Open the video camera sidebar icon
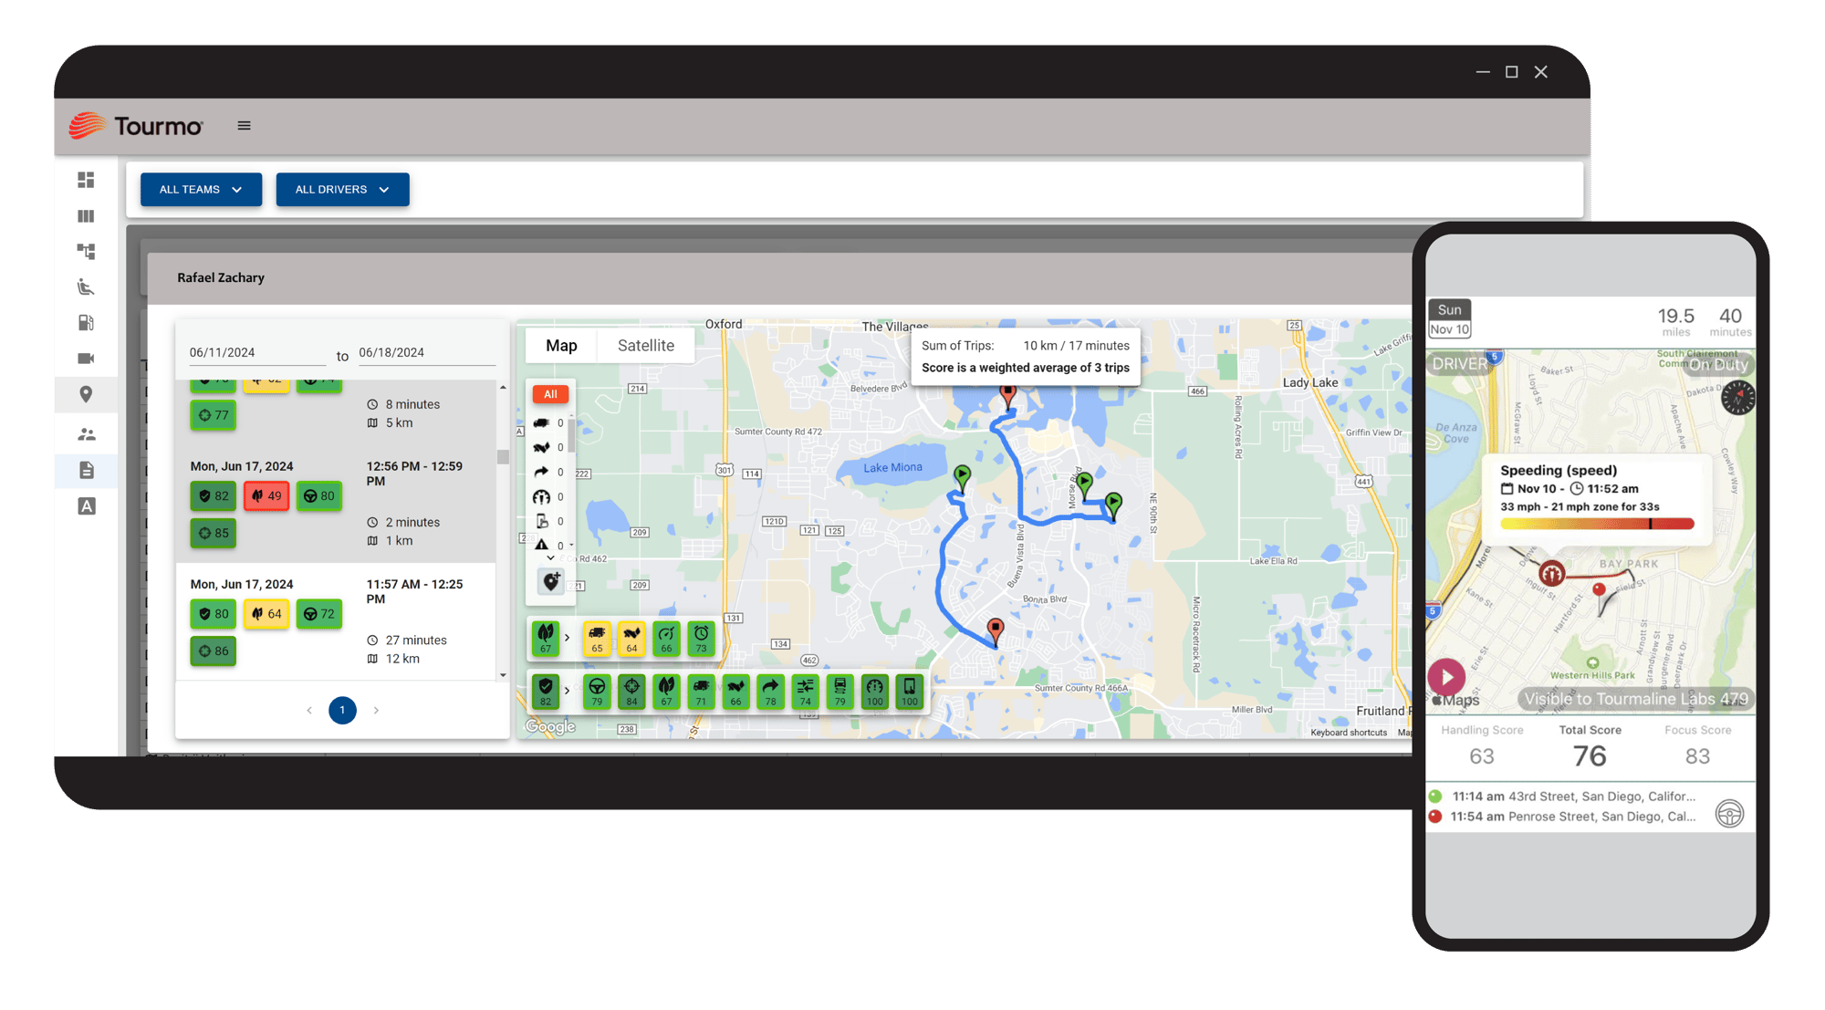Viewport: 1825px width, 1010px height. pos(86,359)
